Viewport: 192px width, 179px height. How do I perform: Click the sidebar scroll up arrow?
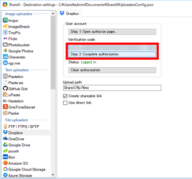click(53, 14)
